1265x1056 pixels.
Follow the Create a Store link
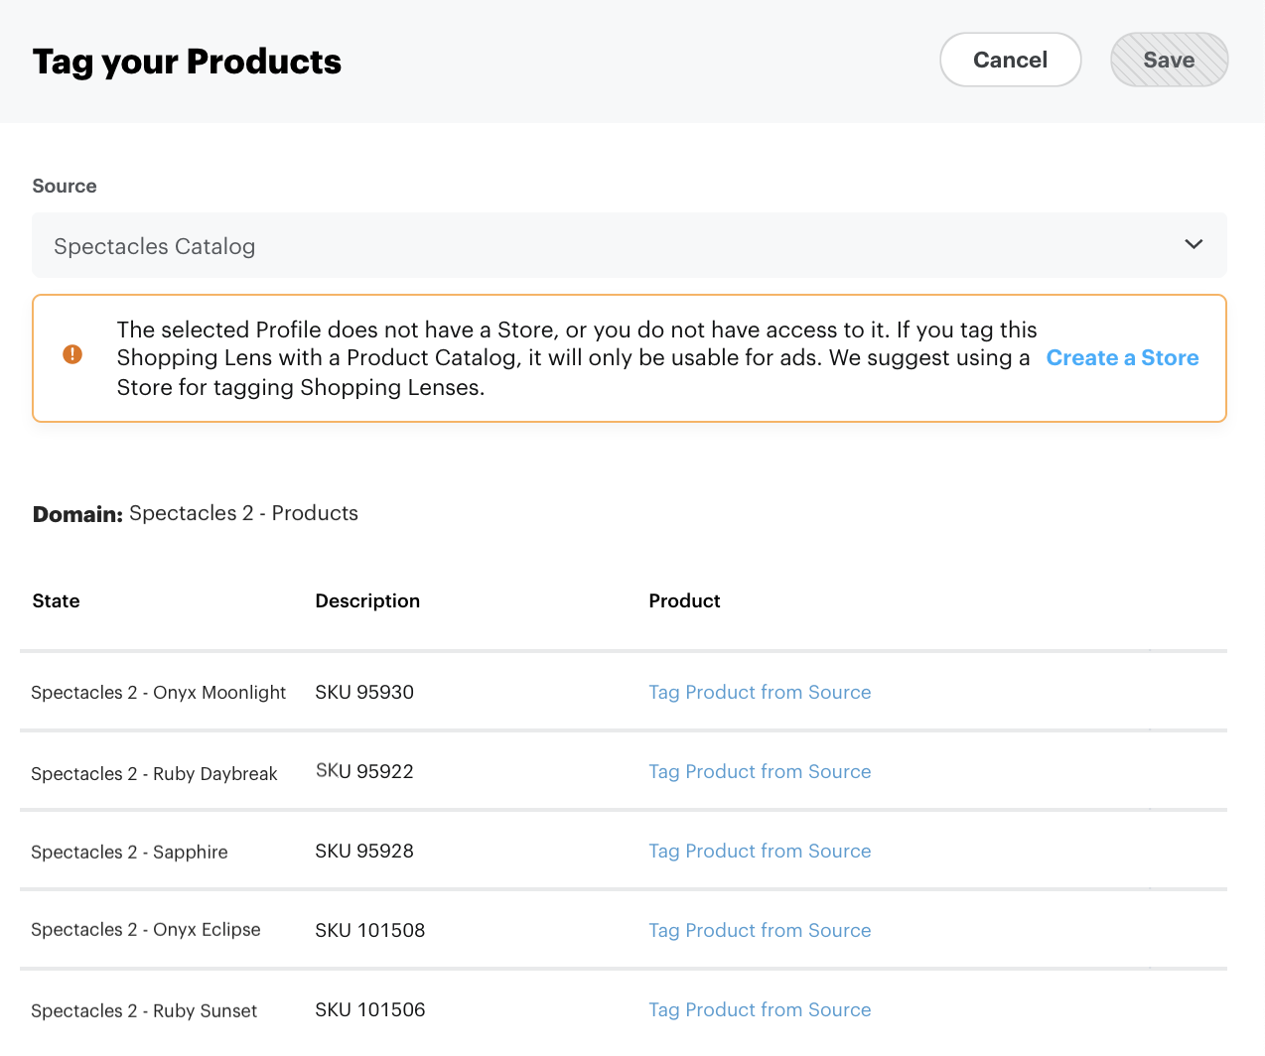tap(1122, 358)
